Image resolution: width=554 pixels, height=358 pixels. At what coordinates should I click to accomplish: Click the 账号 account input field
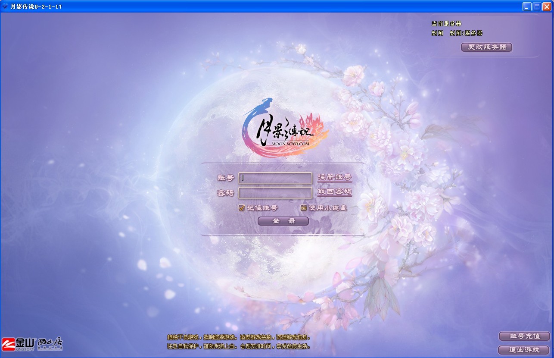point(275,178)
